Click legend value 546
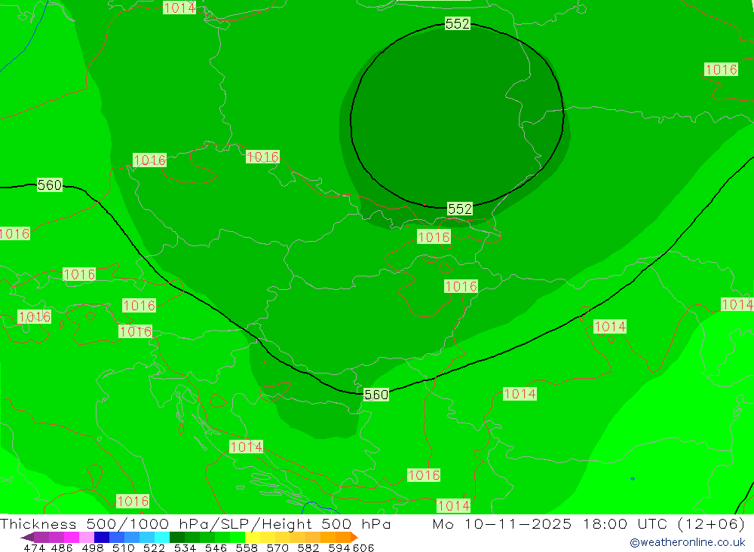 216,547
